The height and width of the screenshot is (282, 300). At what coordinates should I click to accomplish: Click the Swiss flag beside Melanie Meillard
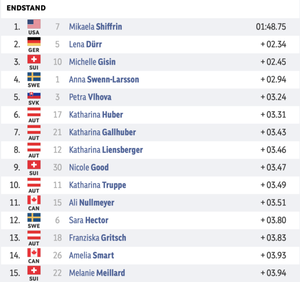coord(34,270)
